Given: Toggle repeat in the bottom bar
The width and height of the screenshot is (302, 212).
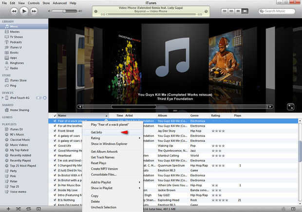Looking at the screenshot, I should [x=29, y=209].
